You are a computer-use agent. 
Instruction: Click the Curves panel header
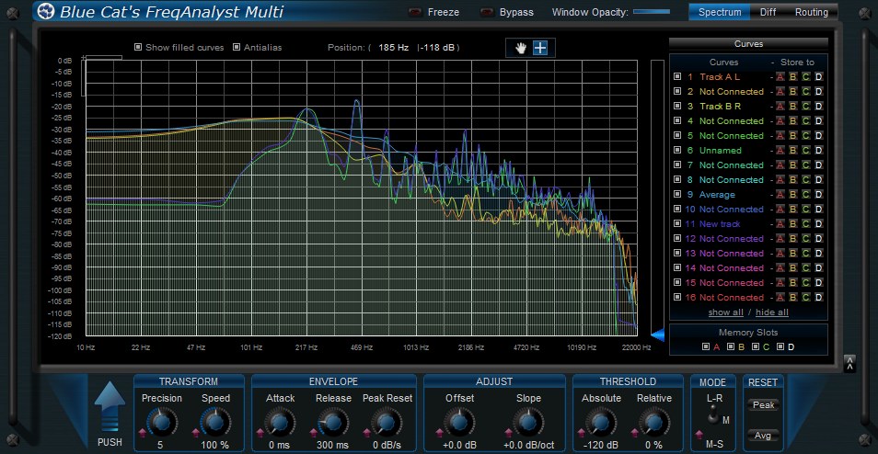[748, 43]
